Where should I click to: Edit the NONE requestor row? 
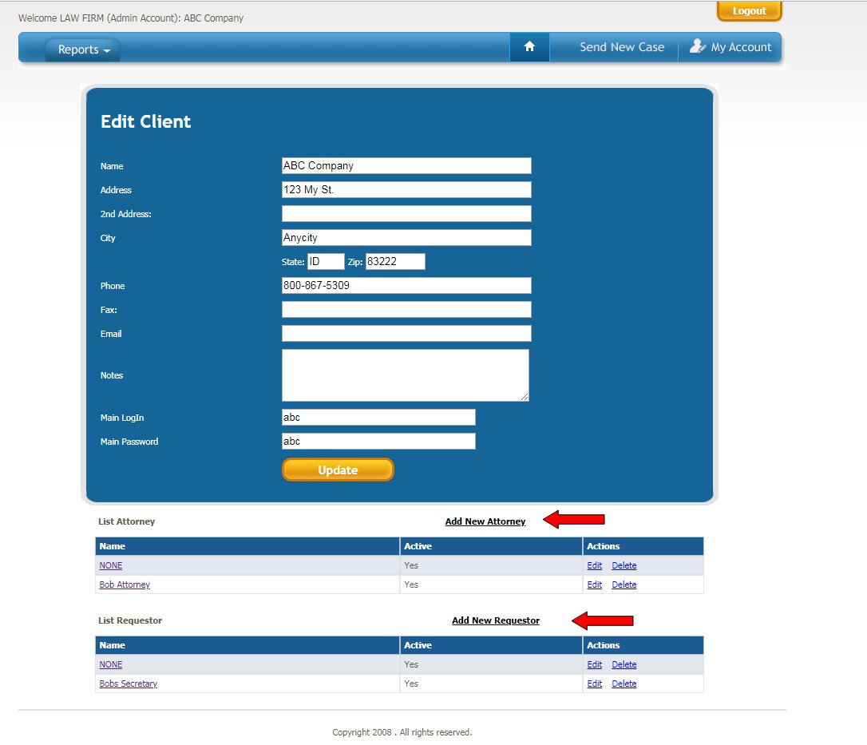click(595, 664)
